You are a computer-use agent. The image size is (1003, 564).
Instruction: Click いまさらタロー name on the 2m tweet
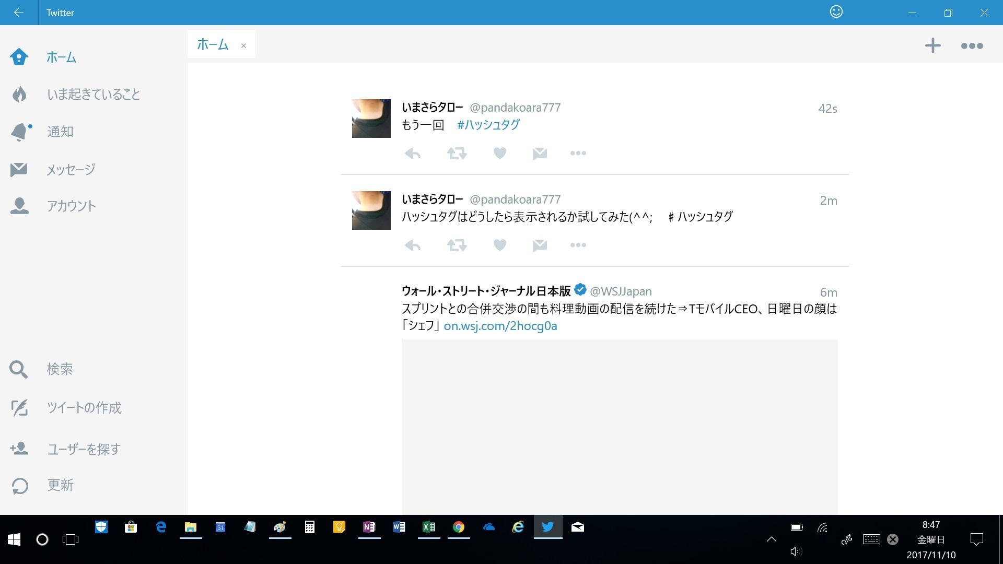coord(433,199)
